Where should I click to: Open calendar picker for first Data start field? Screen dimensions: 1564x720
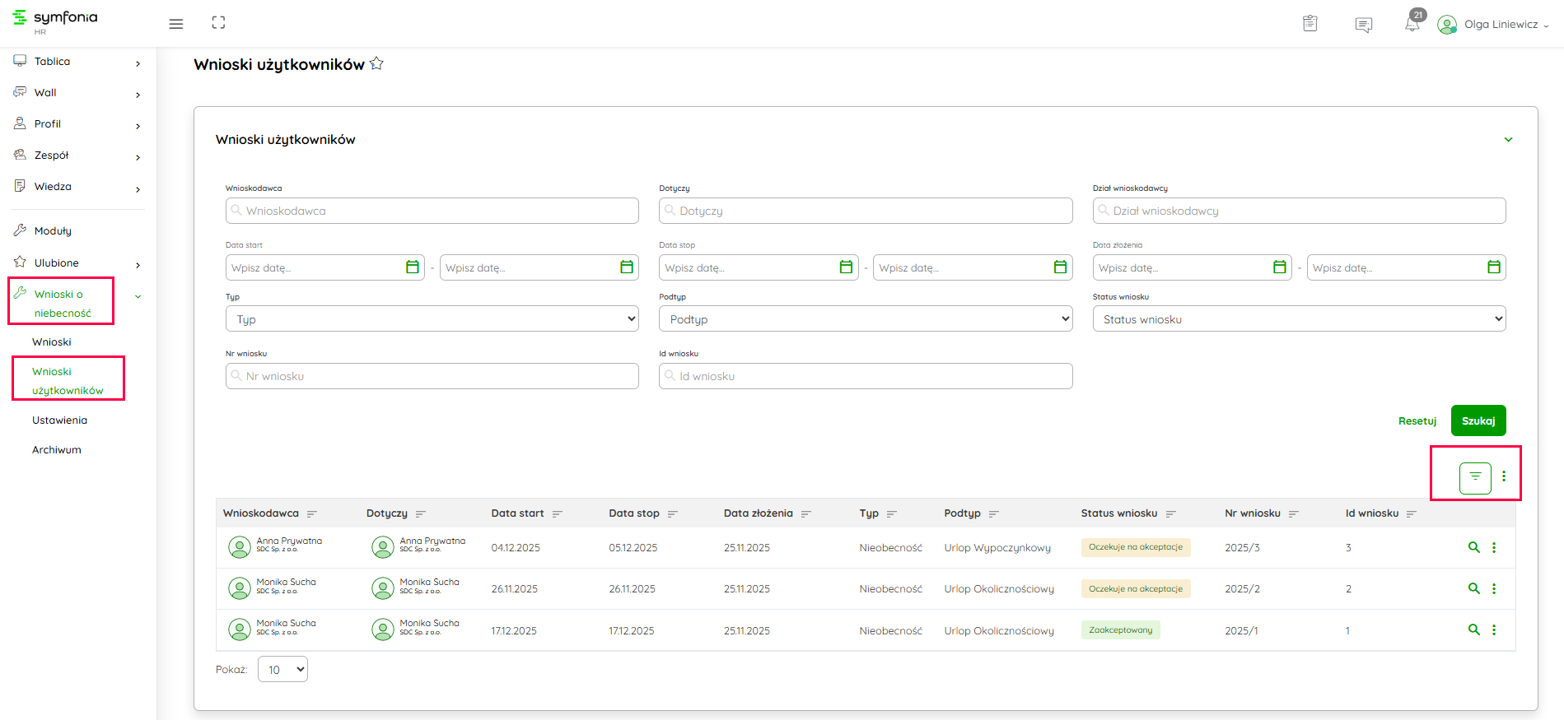[x=413, y=267]
